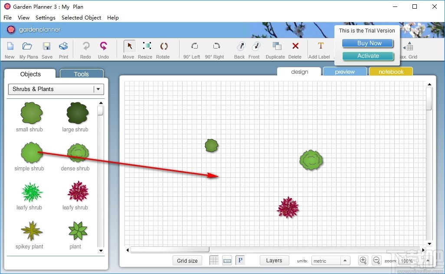Open the Grid size settings

(x=187, y=260)
